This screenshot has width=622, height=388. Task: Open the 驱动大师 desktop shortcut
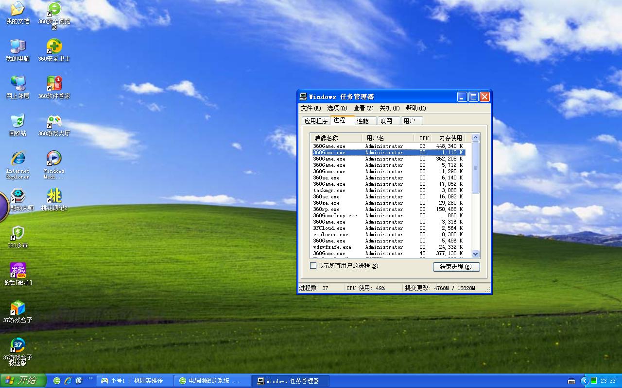point(18,200)
